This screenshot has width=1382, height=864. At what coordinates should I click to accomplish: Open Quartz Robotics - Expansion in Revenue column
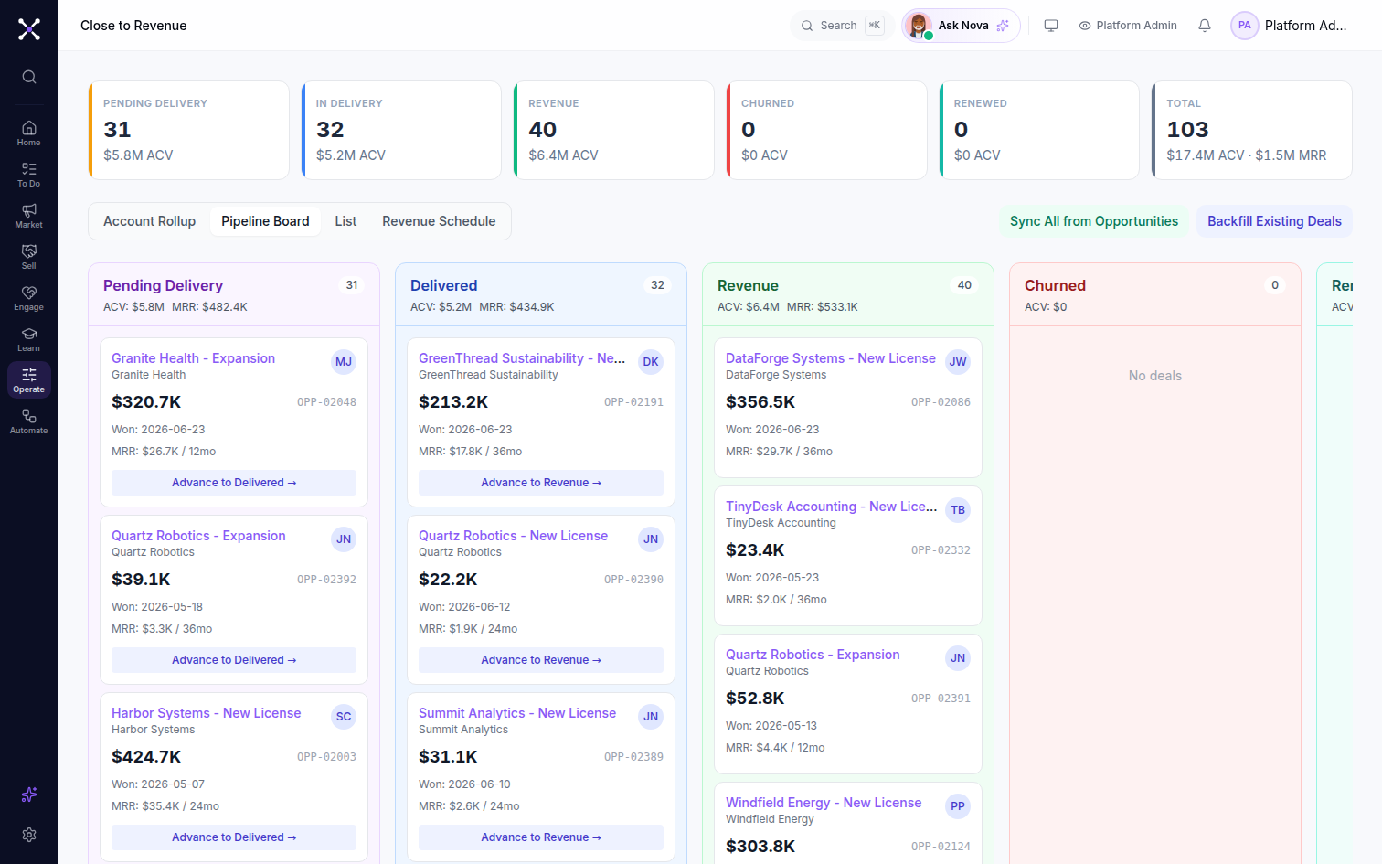point(813,655)
